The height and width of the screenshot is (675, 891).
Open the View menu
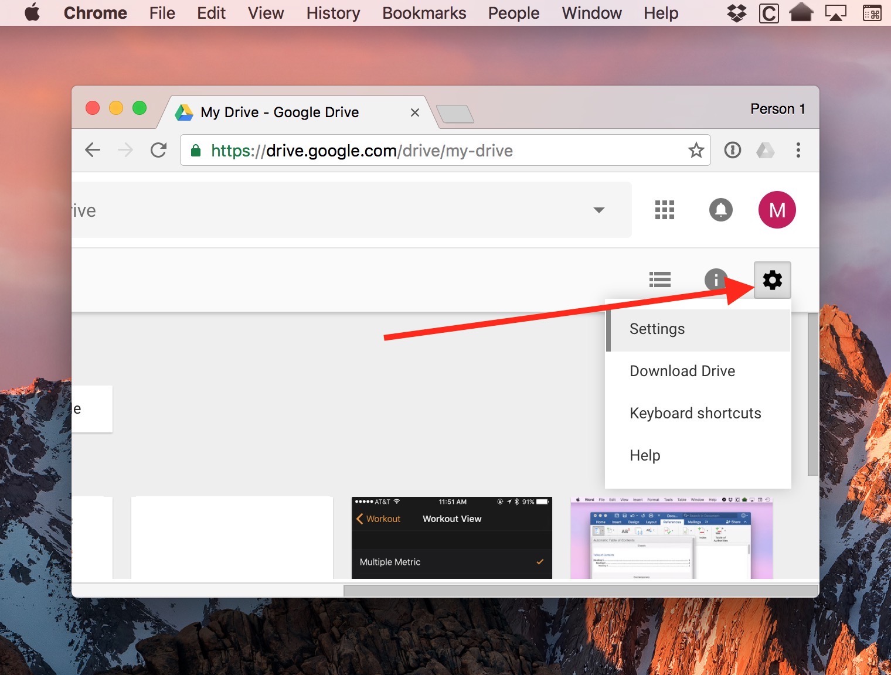click(x=266, y=13)
